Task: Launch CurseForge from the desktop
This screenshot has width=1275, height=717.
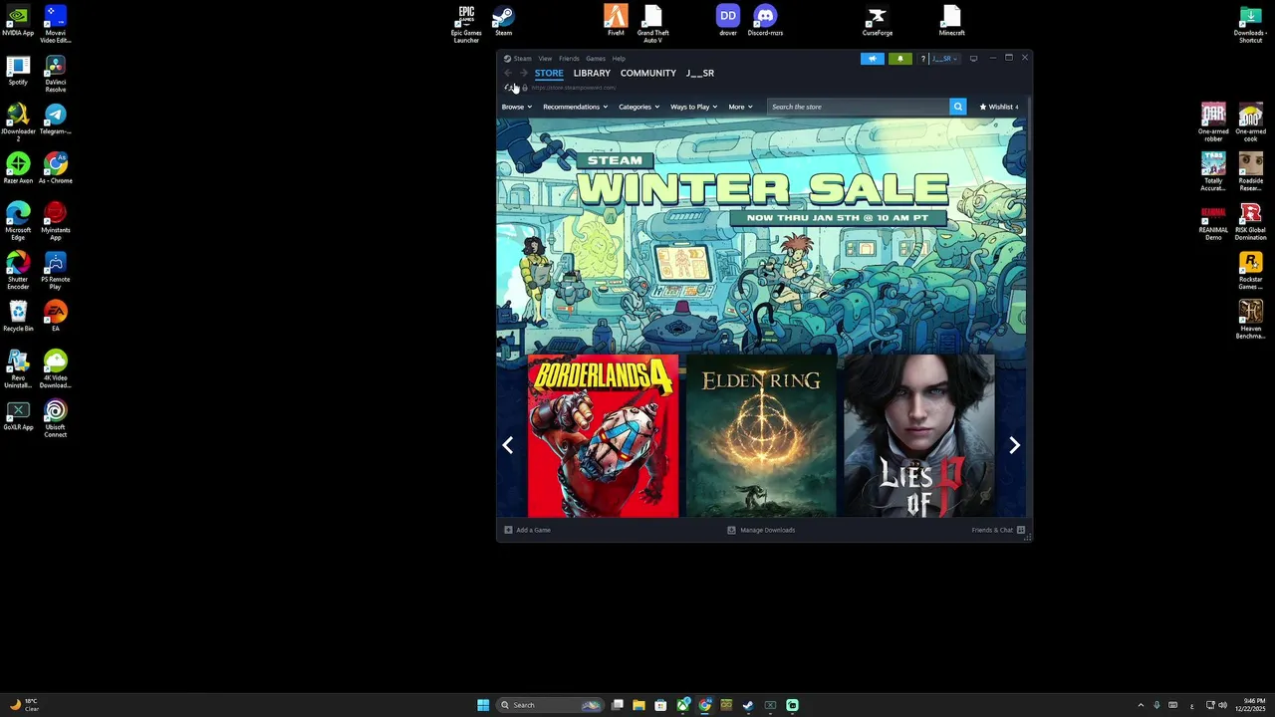Action: (878, 20)
